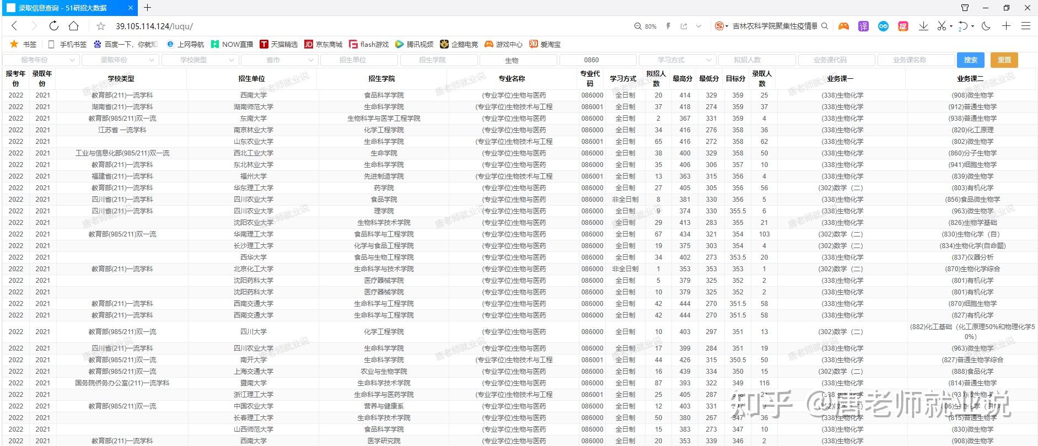Open the skin changer shirt icon
The height and width of the screenshot is (446, 1038).
[x=965, y=8]
